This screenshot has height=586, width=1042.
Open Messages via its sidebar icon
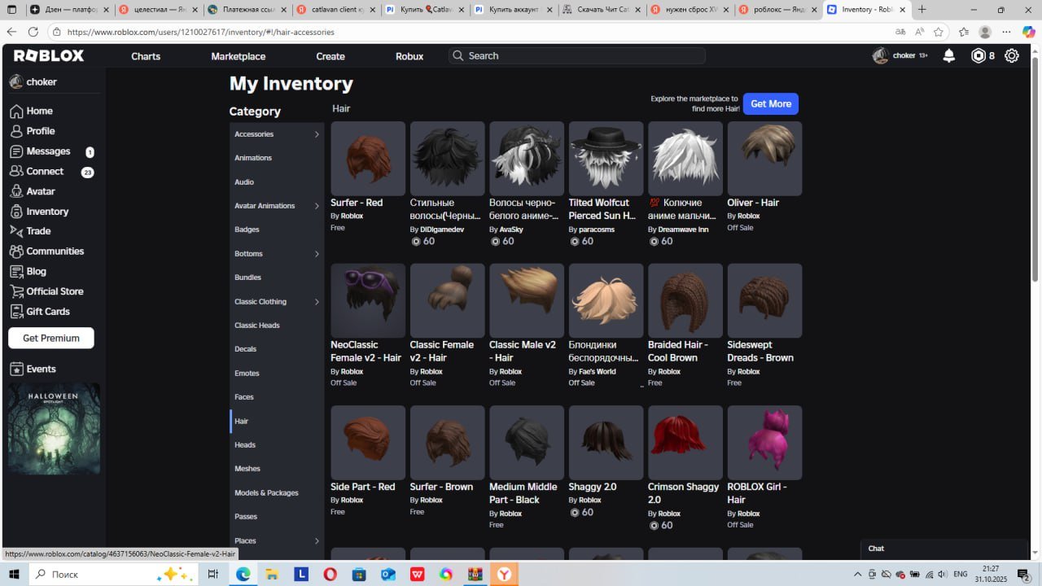click(16, 151)
